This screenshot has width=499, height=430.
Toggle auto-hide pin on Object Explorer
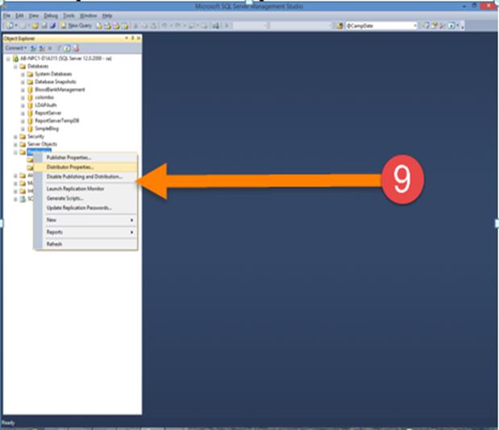click(133, 38)
